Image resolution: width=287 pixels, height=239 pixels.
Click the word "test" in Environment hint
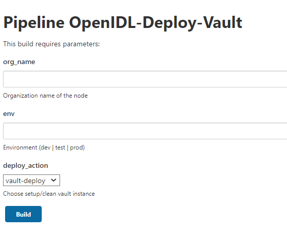coord(60,147)
